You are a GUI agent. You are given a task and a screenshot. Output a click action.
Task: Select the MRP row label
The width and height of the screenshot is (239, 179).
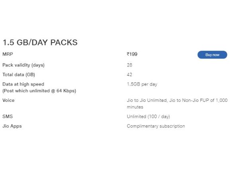tap(8, 54)
